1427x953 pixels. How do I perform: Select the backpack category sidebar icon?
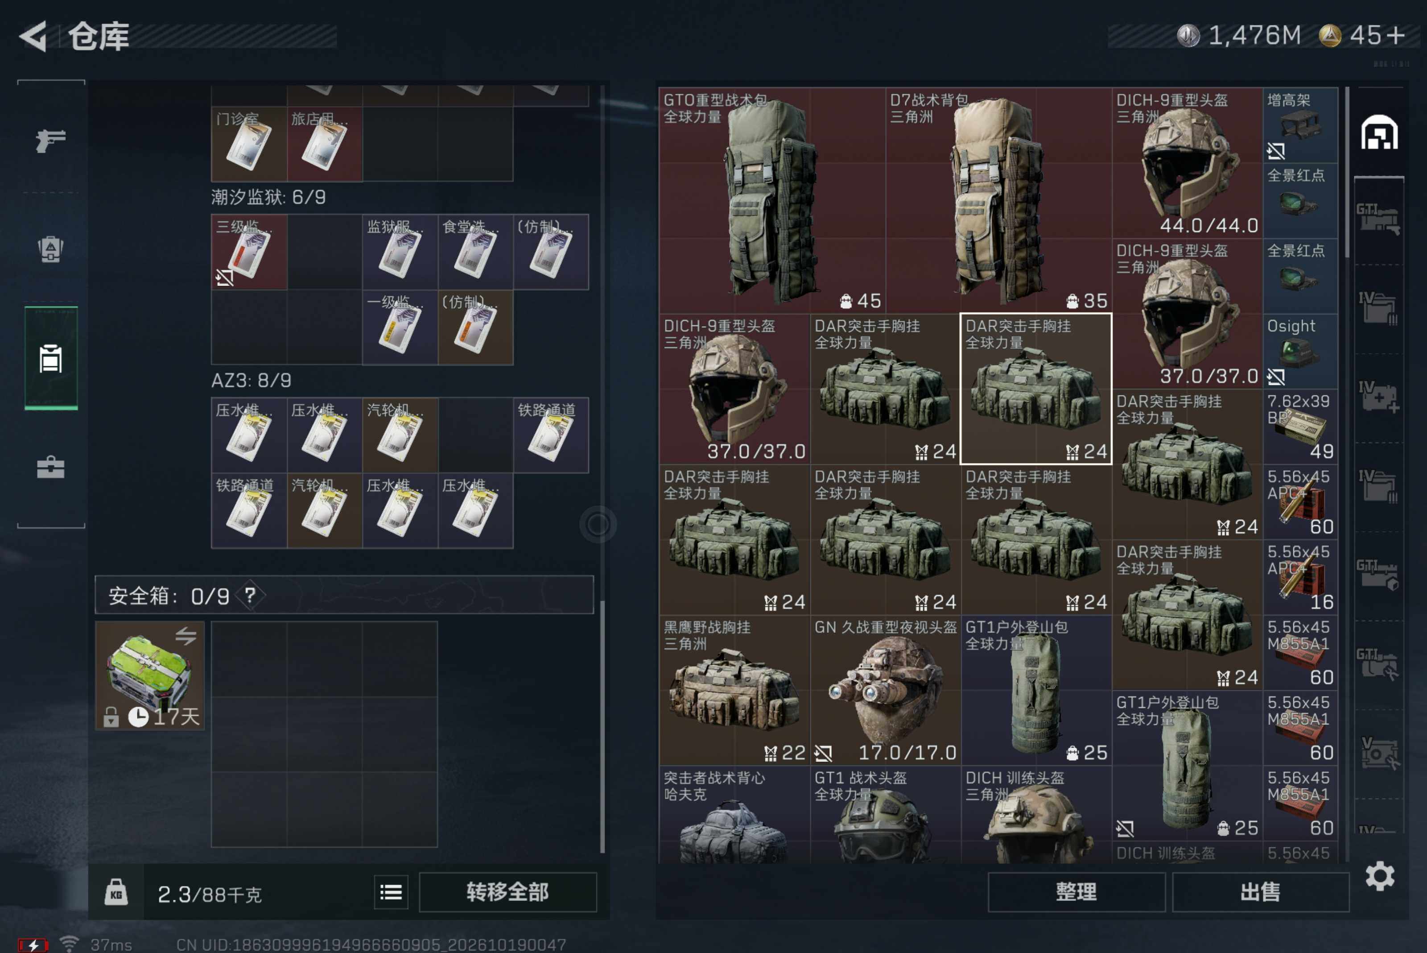(50, 249)
